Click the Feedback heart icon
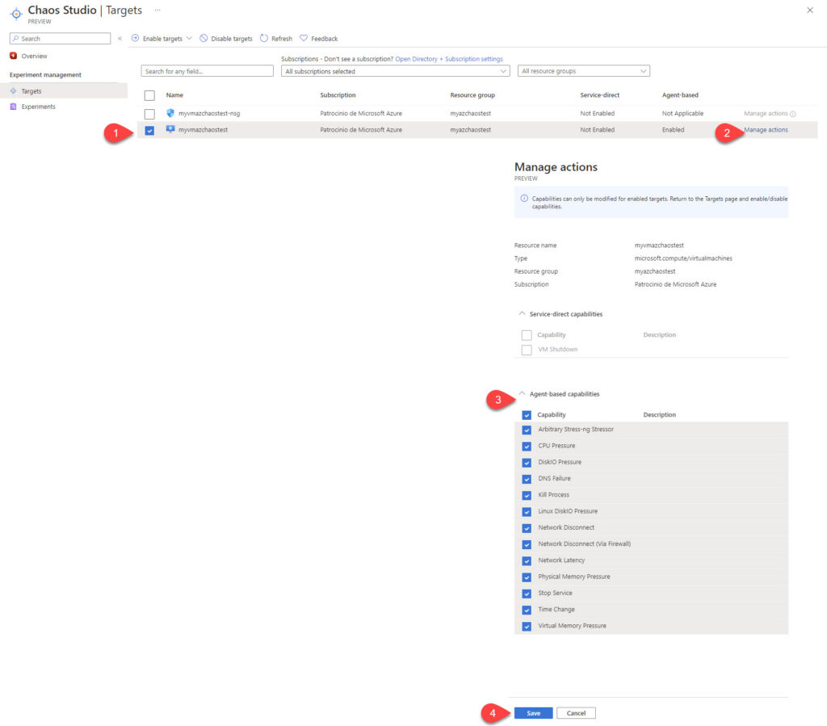The image size is (827, 726). 304,38
